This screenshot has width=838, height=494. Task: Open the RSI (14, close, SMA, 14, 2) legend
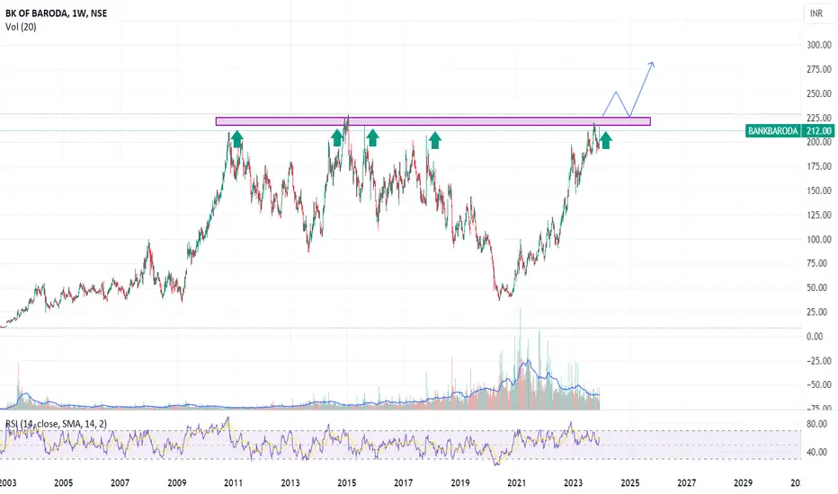tap(56, 424)
